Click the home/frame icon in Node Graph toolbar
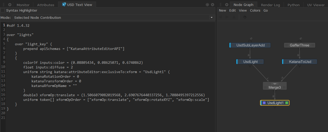The image size is (328, 132). coord(245,17)
